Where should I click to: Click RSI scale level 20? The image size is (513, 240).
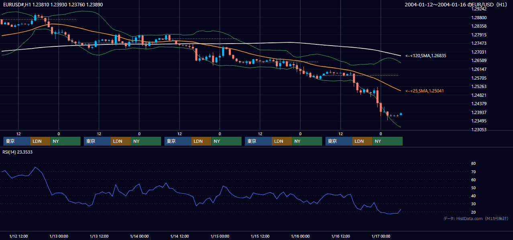(473, 212)
